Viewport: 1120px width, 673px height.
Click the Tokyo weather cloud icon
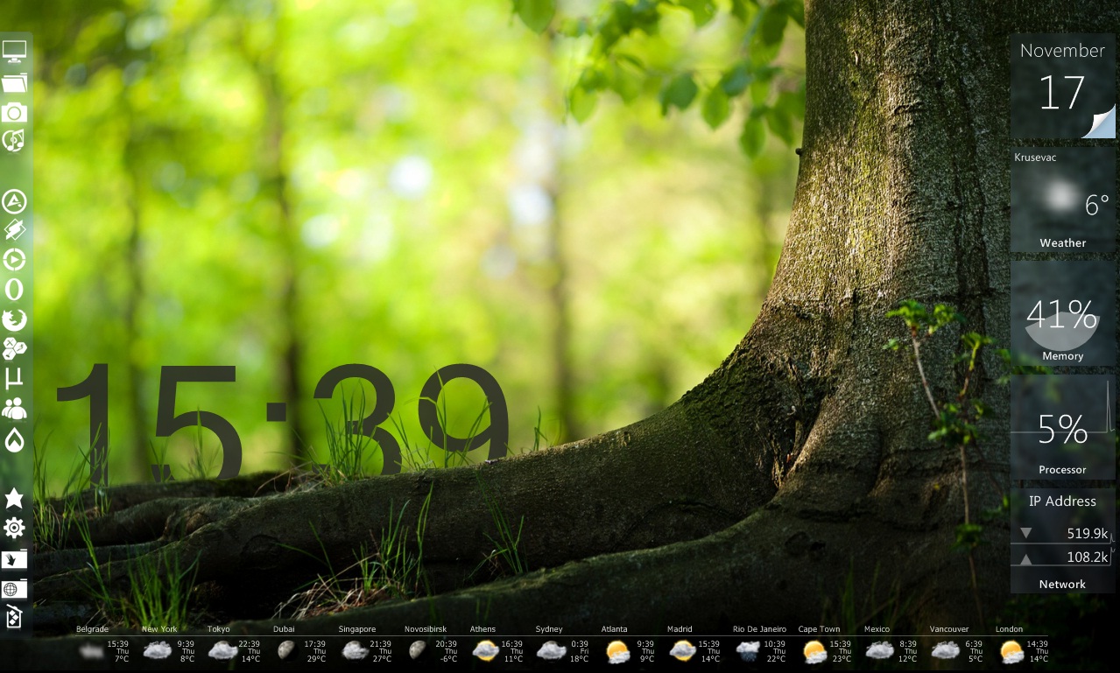tap(222, 650)
